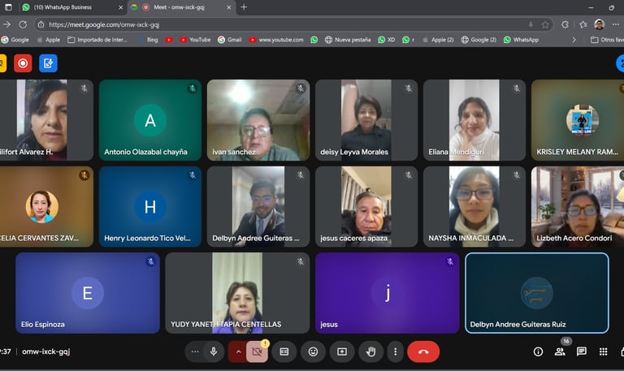Viewport: 624px width, 371px height.
Task: Open the Importado de Inter... bookmarks folder
Action: click(97, 40)
